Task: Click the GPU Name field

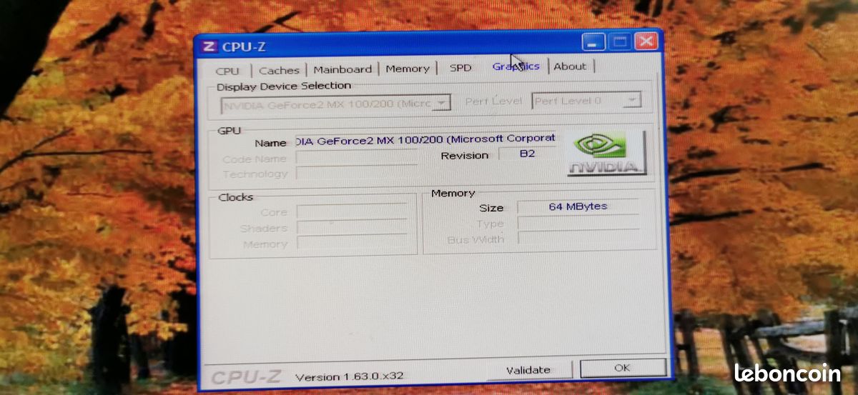Action: click(x=425, y=140)
